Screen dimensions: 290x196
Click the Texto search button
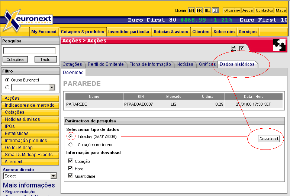pos(45,60)
